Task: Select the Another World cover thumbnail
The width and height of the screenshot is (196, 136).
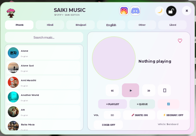Action: [13, 97]
